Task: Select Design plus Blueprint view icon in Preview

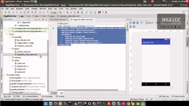Action: (x=137, y=23)
